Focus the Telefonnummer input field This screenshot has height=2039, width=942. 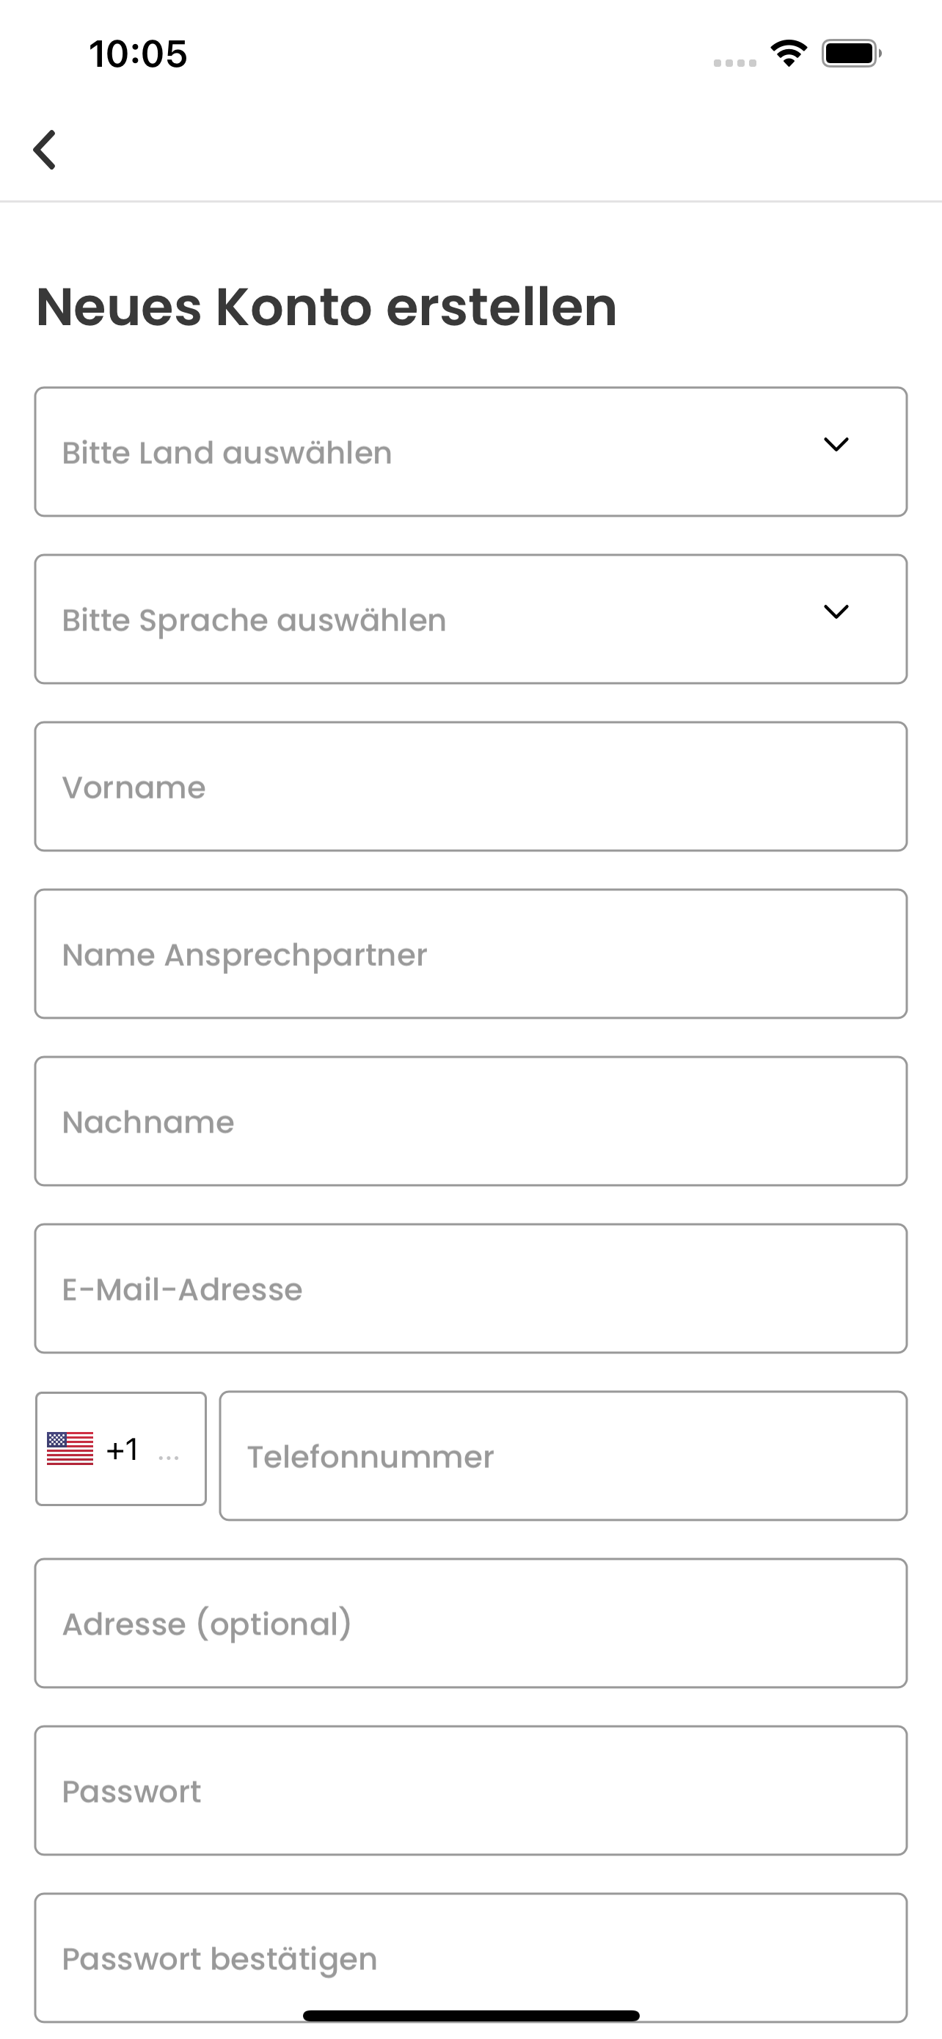click(563, 1455)
